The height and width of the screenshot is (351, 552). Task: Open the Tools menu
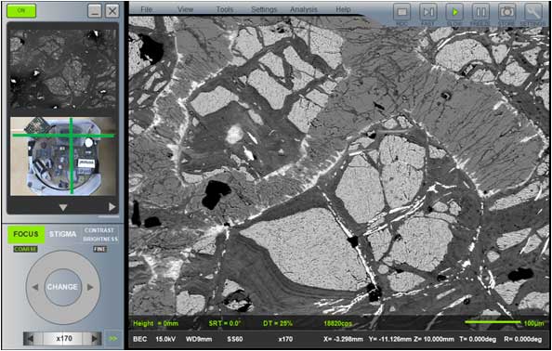[225, 9]
